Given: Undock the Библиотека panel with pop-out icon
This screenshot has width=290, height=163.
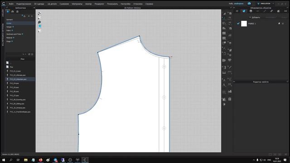Looking at the screenshot, I should (x=7, y=8).
